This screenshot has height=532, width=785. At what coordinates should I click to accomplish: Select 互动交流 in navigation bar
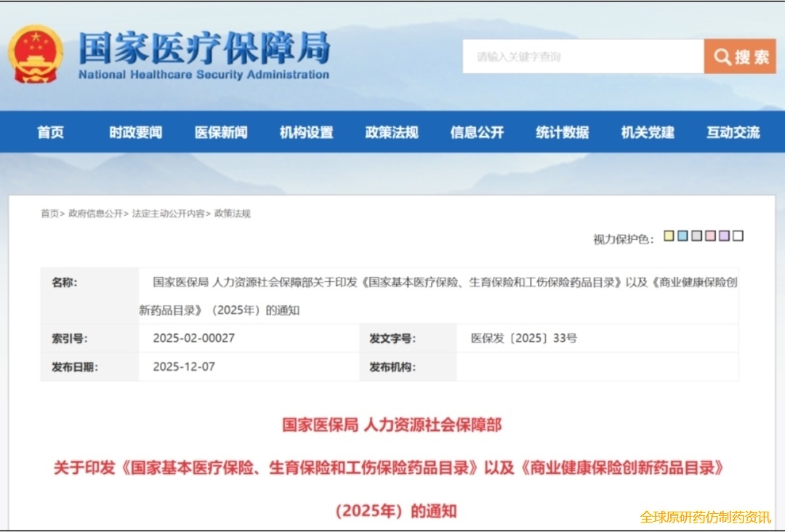pyautogui.click(x=733, y=132)
